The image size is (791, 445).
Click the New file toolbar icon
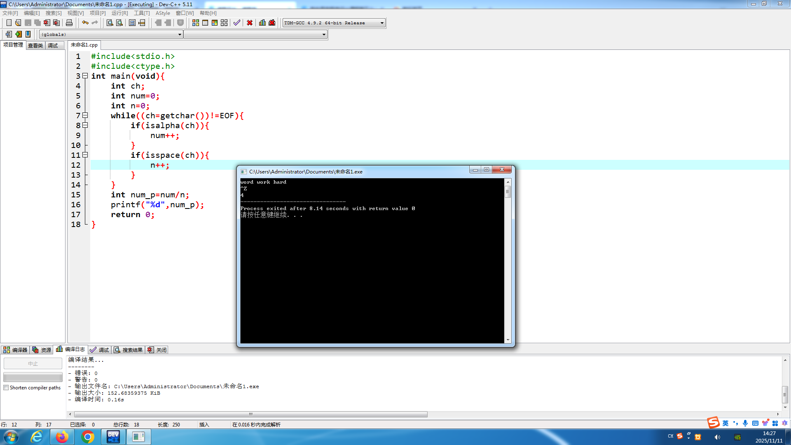pos(9,23)
